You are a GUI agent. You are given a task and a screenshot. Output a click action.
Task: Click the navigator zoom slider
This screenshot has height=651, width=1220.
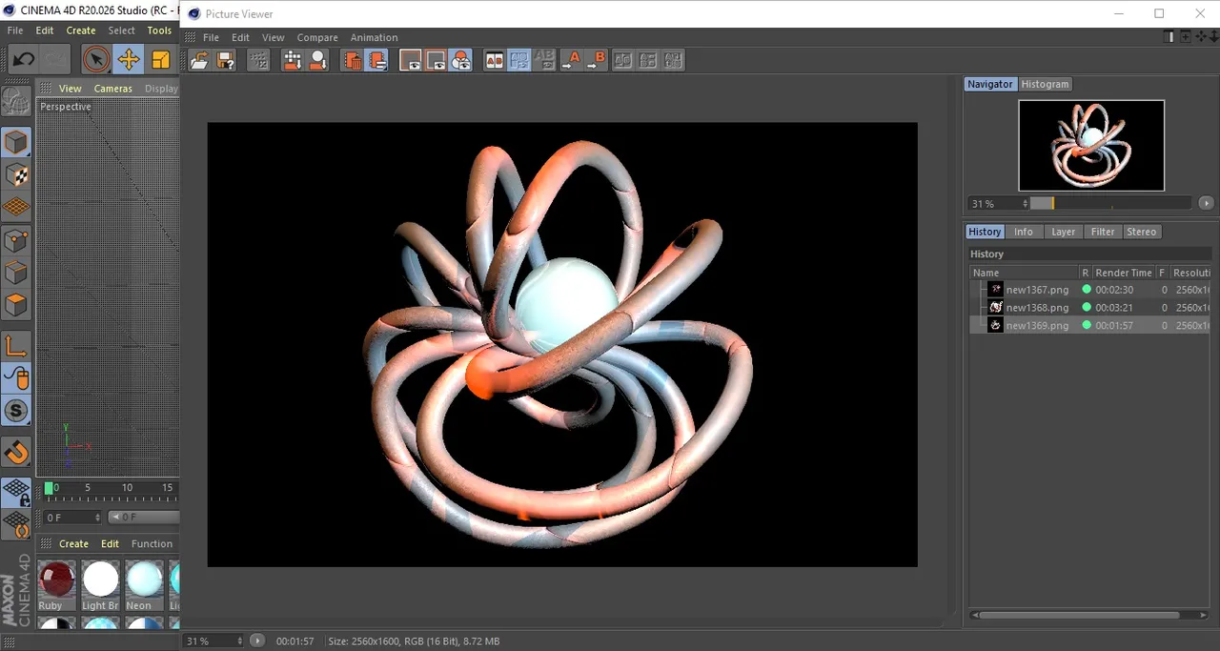(x=1110, y=203)
